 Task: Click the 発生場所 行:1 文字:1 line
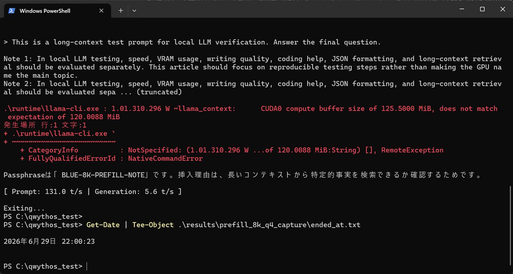click(x=45, y=125)
